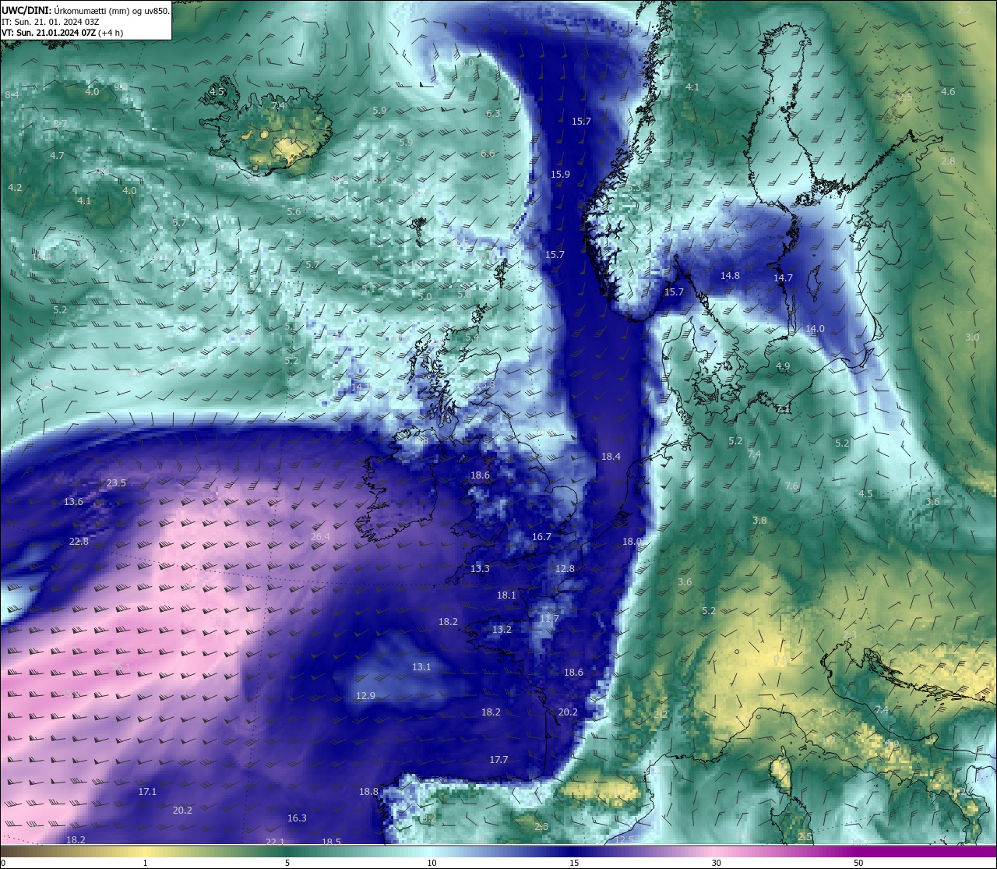
Task: Click the 5 tick on the color scale
Action: tap(287, 863)
